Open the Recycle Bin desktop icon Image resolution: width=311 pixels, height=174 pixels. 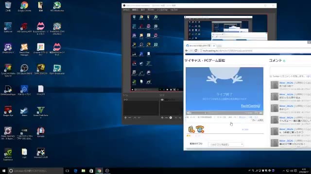click(x=8, y=6)
